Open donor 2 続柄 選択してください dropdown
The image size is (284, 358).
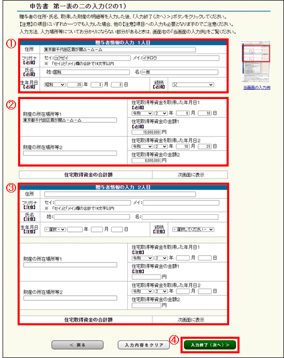point(193,229)
